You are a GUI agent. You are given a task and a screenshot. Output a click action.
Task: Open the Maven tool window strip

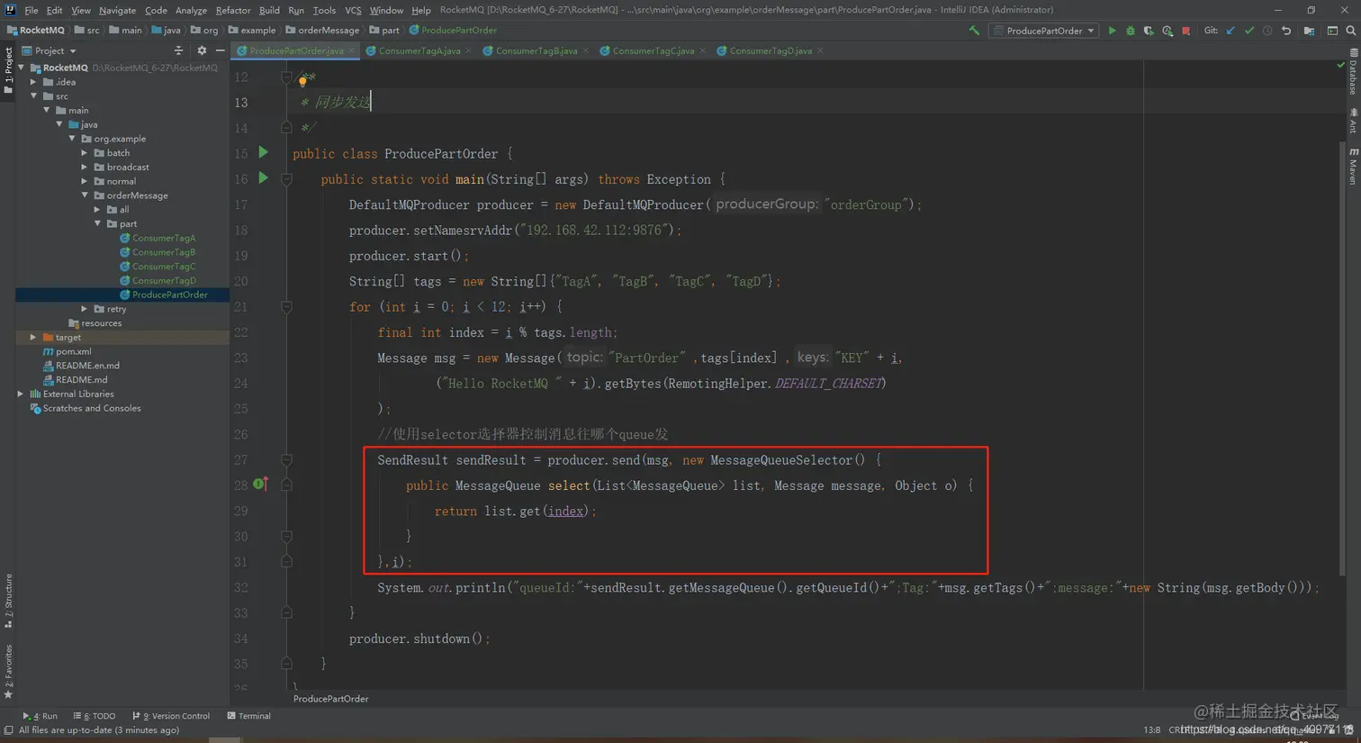[x=1352, y=167]
